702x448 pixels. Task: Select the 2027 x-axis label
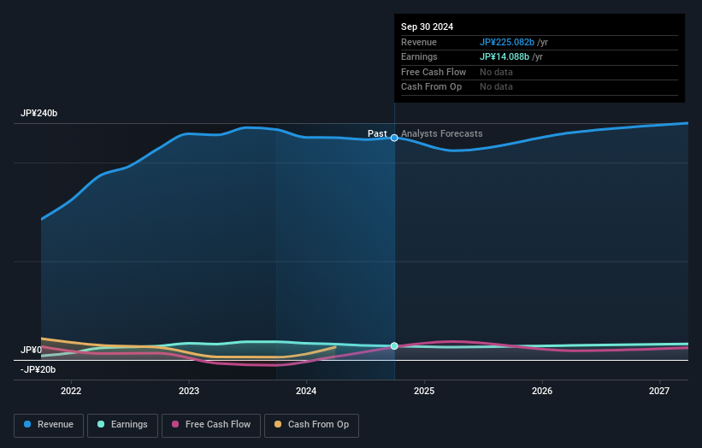pyautogui.click(x=659, y=392)
